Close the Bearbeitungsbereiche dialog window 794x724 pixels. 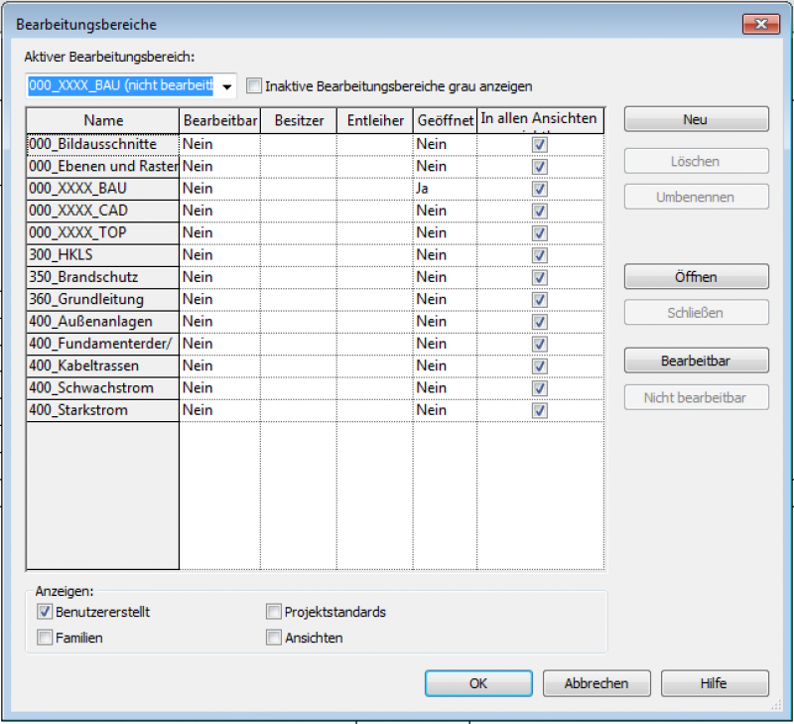[x=760, y=23]
